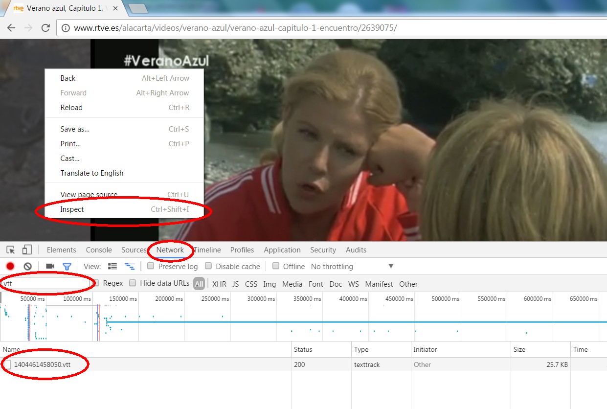The width and height of the screenshot is (607, 409).
Task: Filter requests by Font
Action: tap(316, 284)
